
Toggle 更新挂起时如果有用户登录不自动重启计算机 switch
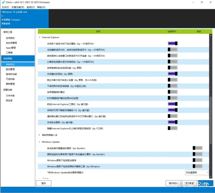[198, 154]
